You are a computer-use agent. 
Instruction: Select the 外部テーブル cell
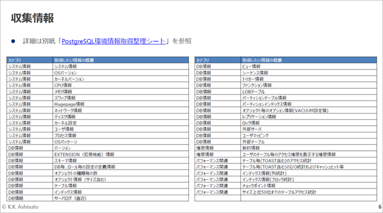click(309, 141)
